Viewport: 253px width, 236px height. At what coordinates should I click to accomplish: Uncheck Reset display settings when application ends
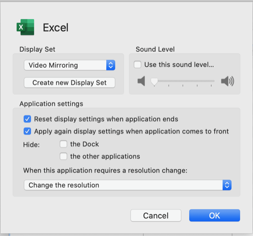[27, 119]
